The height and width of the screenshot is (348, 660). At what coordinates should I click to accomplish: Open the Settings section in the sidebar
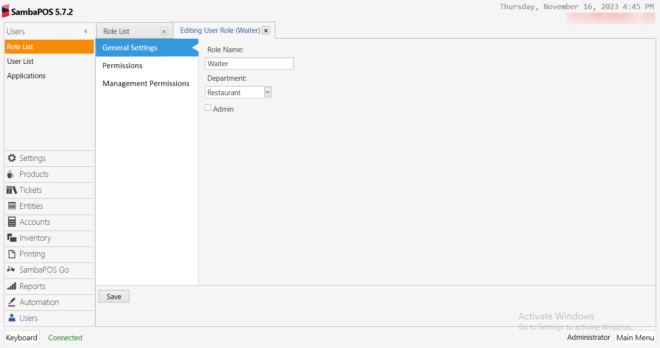pyautogui.click(x=31, y=158)
